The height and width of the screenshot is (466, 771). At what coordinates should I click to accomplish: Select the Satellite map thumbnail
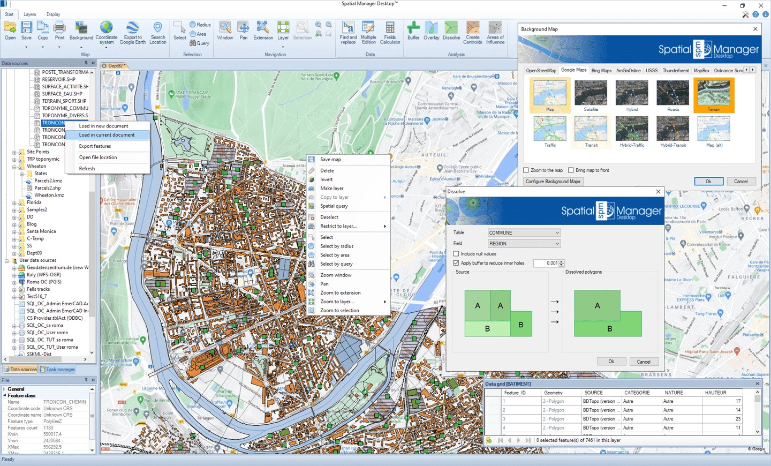click(591, 94)
